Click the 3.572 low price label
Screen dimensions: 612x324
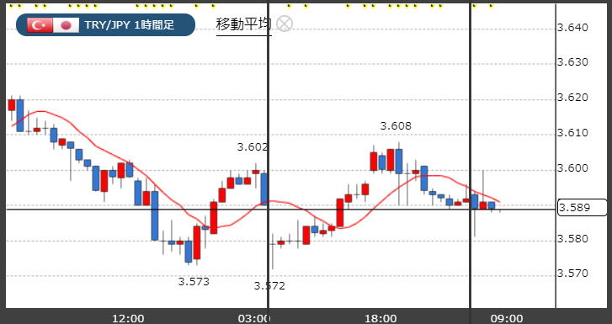(x=269, y=286)
